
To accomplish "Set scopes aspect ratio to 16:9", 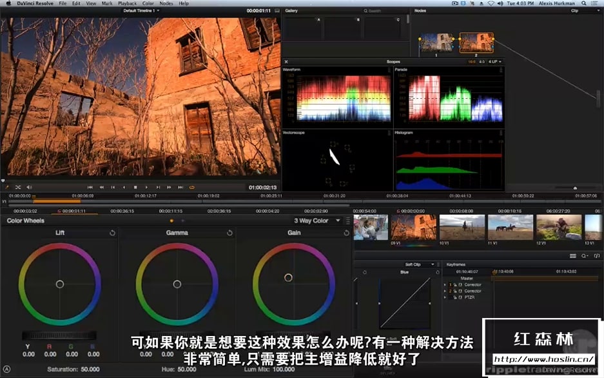I will click(471, 62).
